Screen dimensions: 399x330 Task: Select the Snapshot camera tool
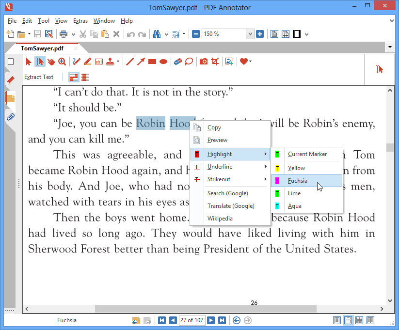(204, 62)
